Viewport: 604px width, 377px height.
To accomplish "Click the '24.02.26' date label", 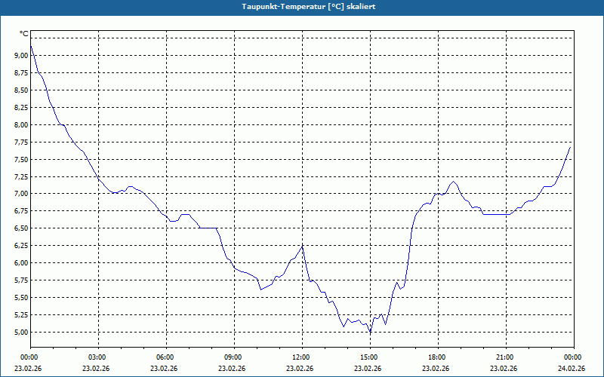I will pyautogui.click(x=572, y=368).
